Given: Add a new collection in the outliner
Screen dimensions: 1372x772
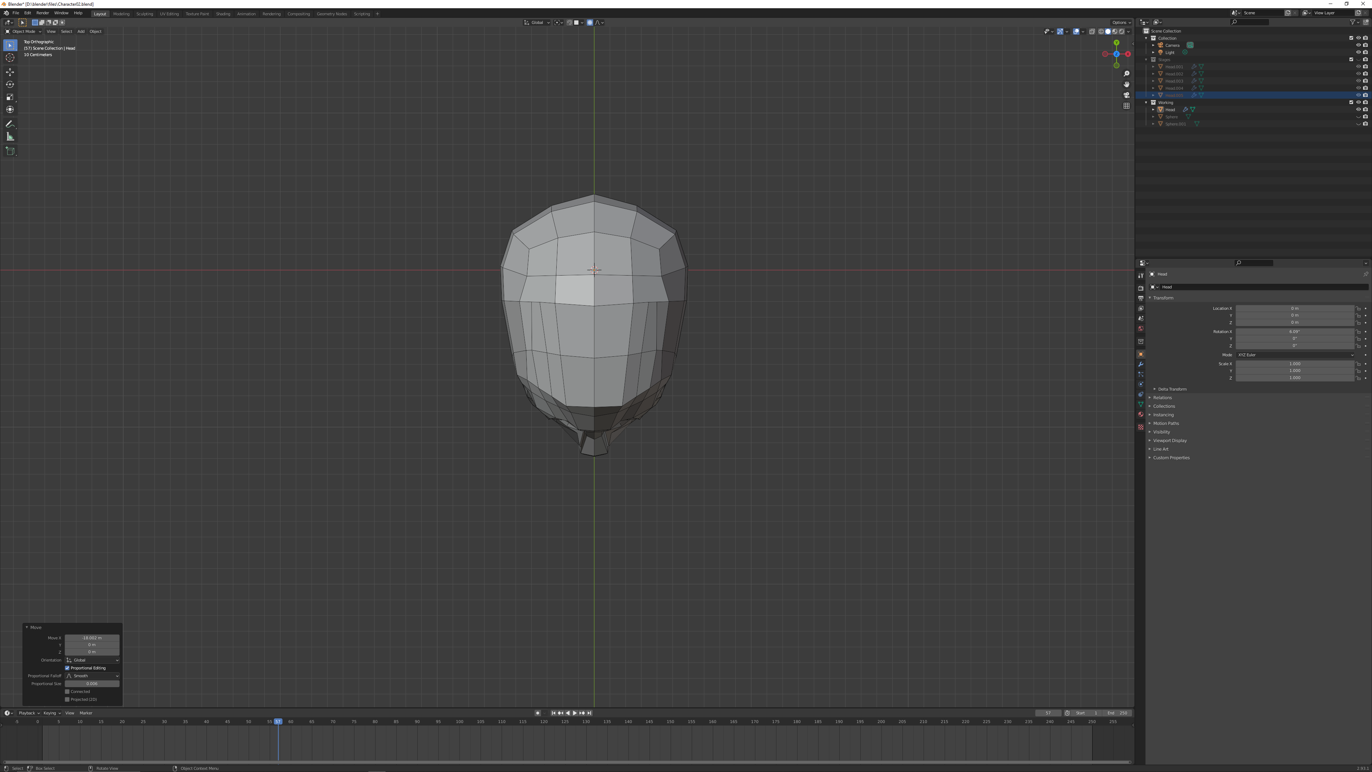Looking at the screenshot, I should (x=1366, y=23).
